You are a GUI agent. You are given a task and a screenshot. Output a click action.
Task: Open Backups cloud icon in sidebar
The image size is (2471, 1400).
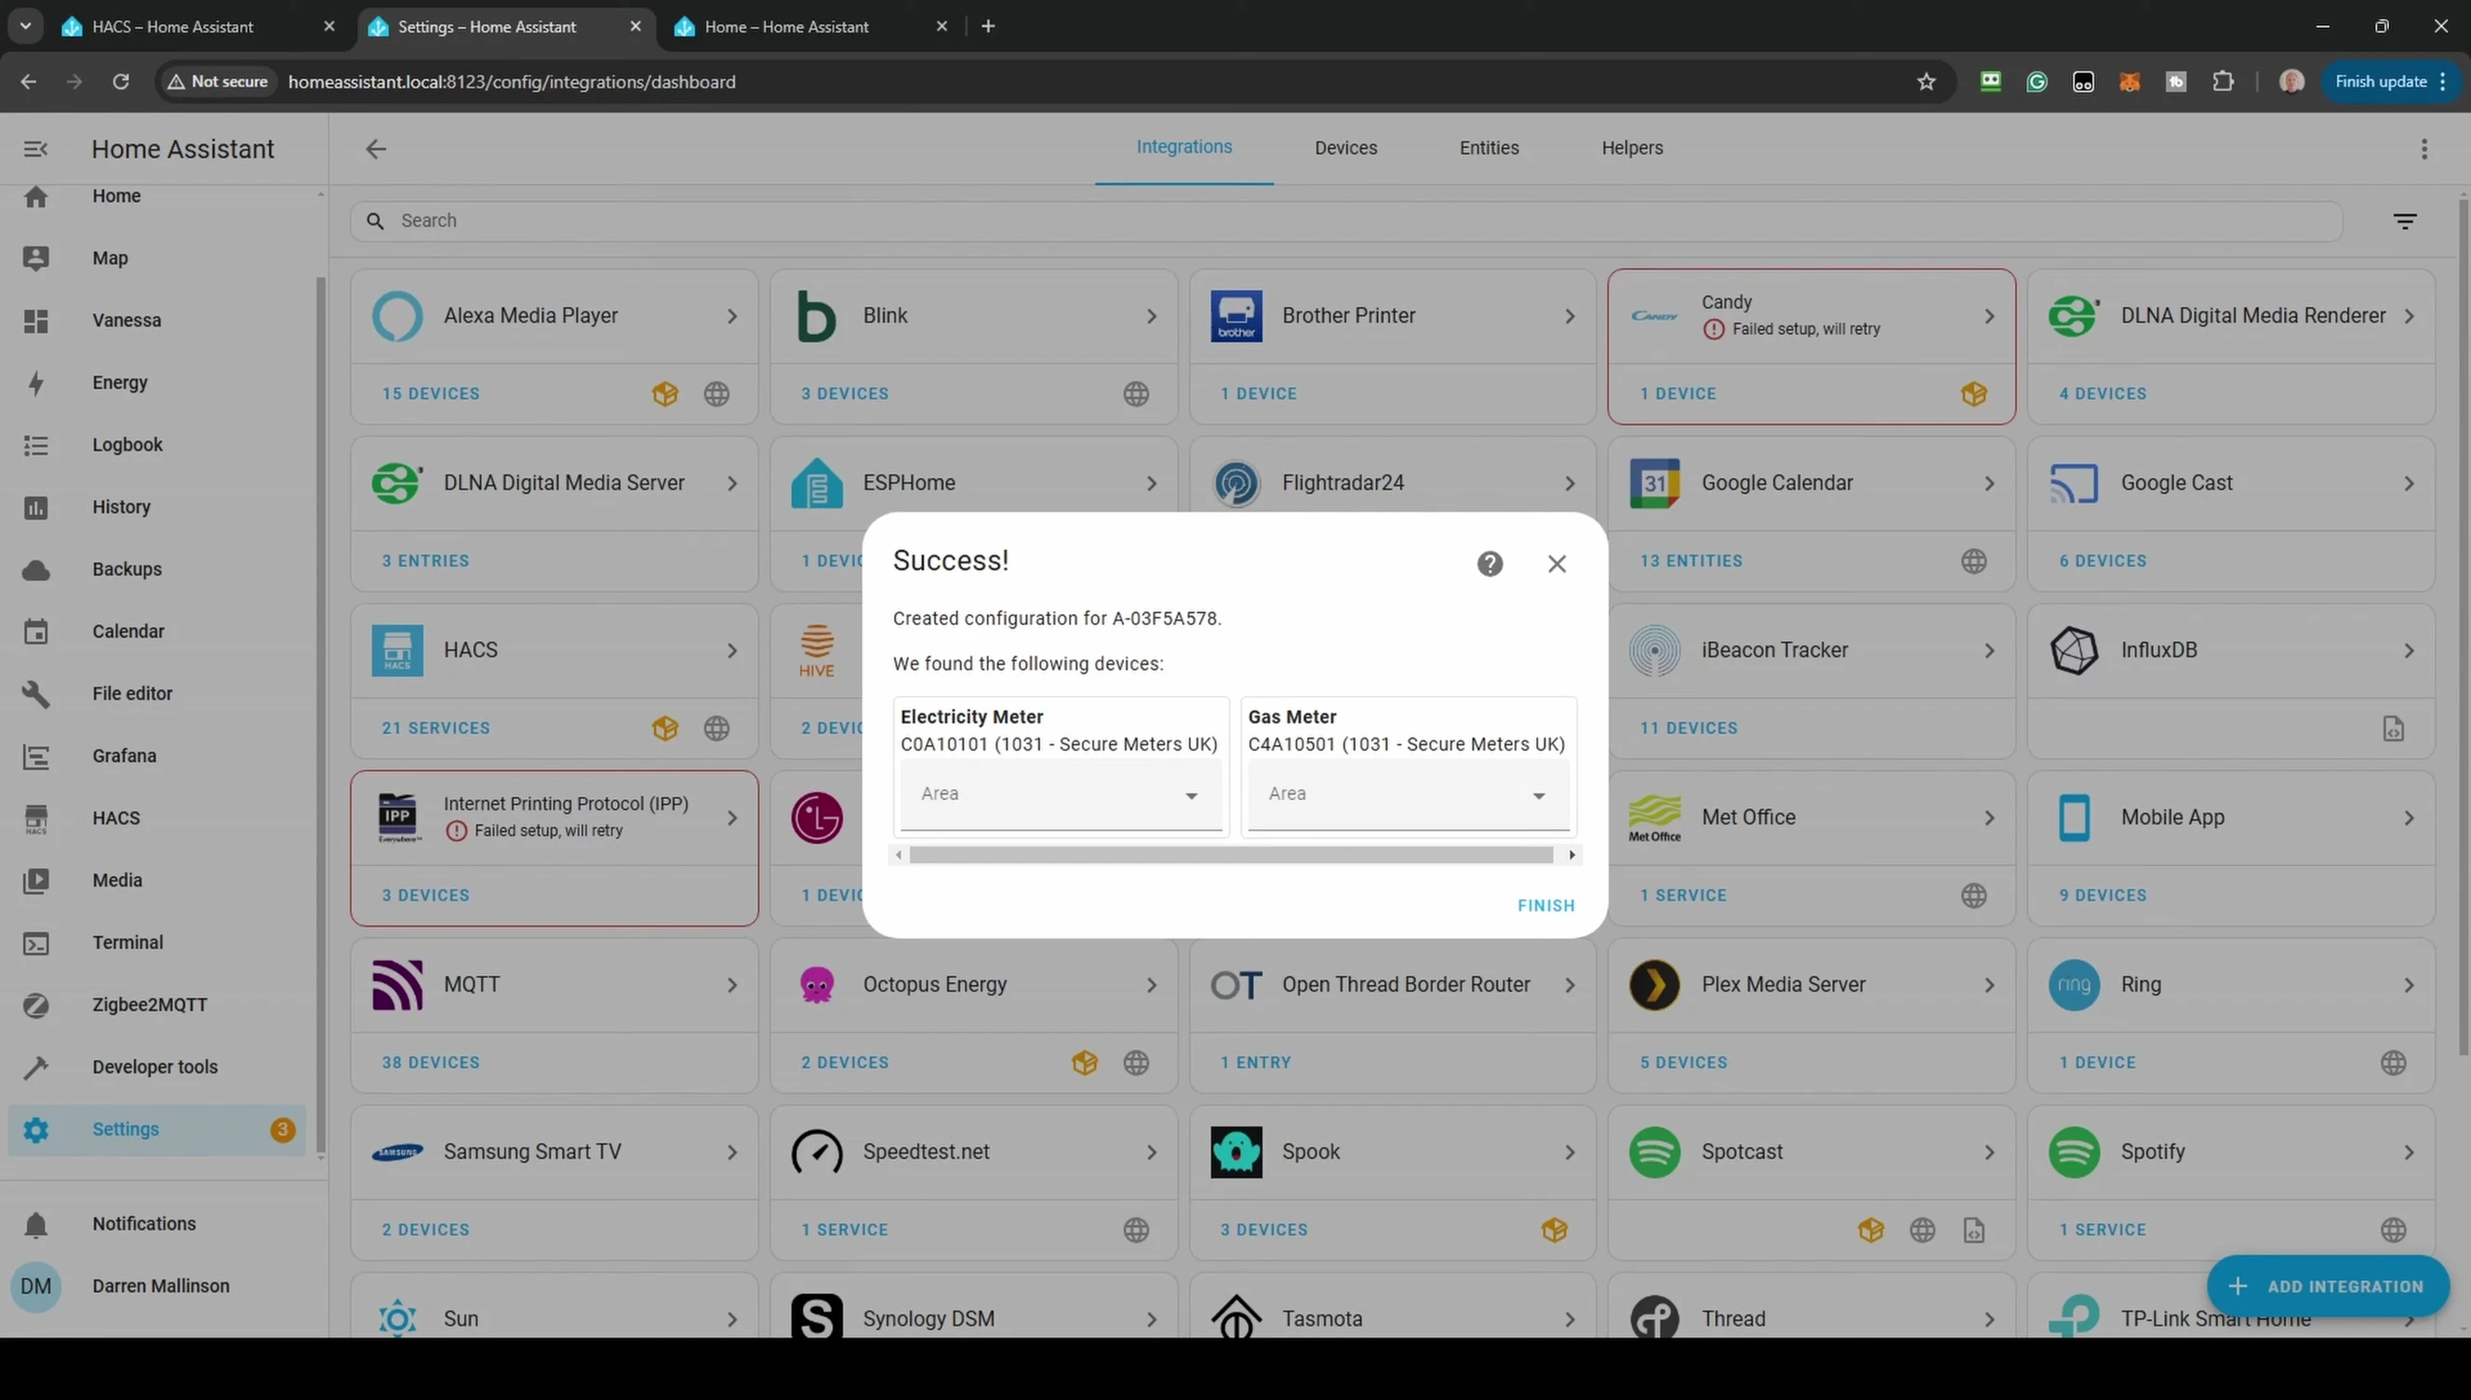pyautogui.click(x=35, y=569)
